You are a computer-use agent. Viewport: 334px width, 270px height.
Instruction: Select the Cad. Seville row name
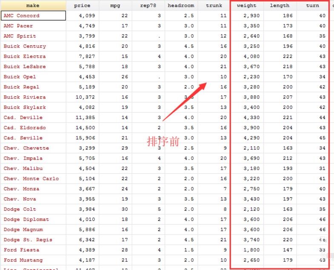(33, 138)
